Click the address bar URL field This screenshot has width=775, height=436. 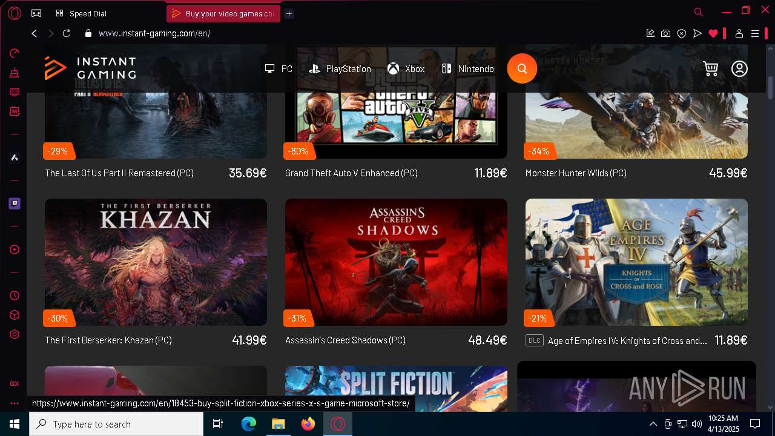coord(363,33)
